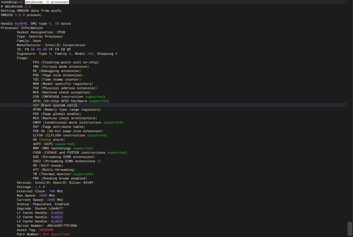Click 'CMOV (Conditional move instruction supported)' flag
This screenshot has height=237, width=353.
point(78,122)
